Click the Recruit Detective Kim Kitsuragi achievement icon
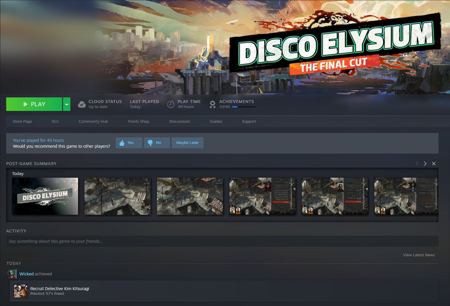Viewport: 450px width, 306px height. [20, 291]
